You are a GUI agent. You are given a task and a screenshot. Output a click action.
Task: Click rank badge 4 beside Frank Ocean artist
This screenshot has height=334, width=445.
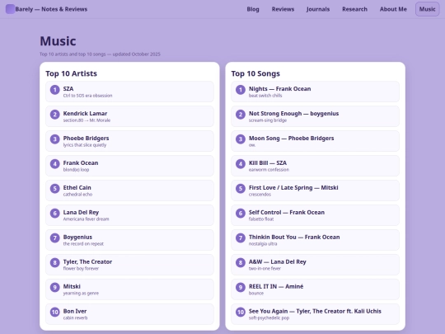point(54,164)
